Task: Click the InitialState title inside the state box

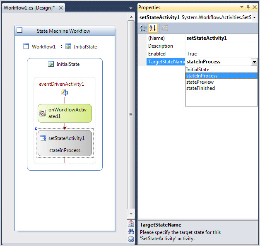Action: (x=68, y=64)
